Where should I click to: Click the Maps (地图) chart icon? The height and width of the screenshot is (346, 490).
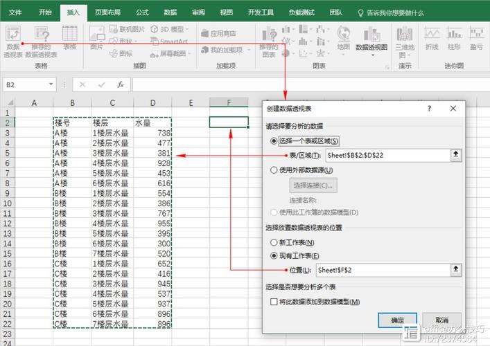[x=344, y=38]
